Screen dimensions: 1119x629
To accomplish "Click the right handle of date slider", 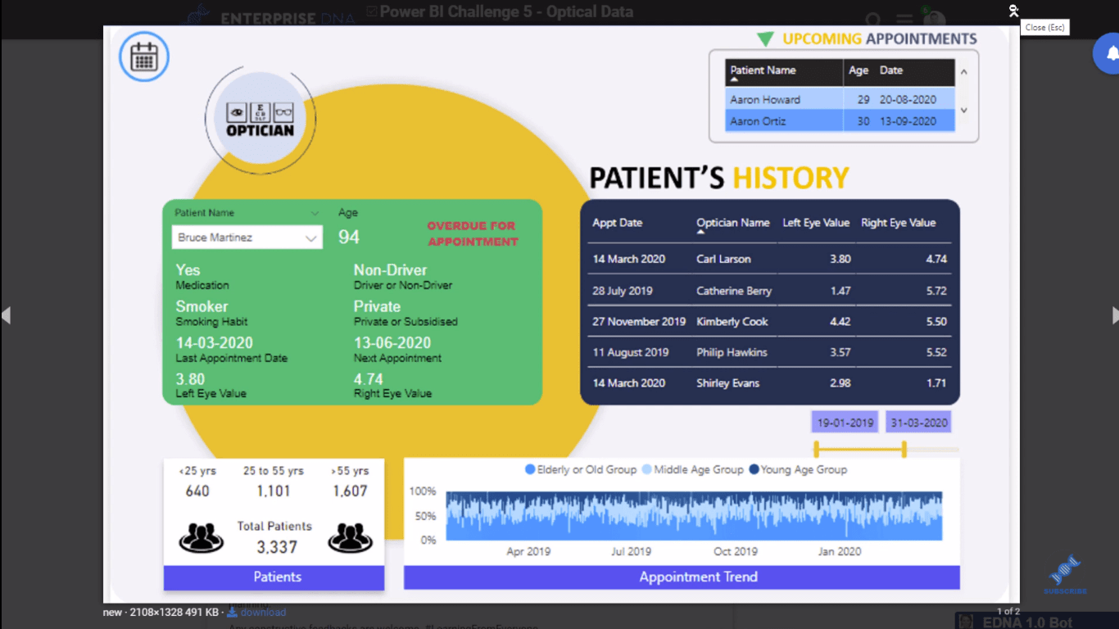I will [x=904, y=449].
